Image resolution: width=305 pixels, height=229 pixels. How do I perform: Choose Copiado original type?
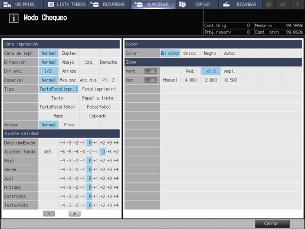click(x=99, y=116)
